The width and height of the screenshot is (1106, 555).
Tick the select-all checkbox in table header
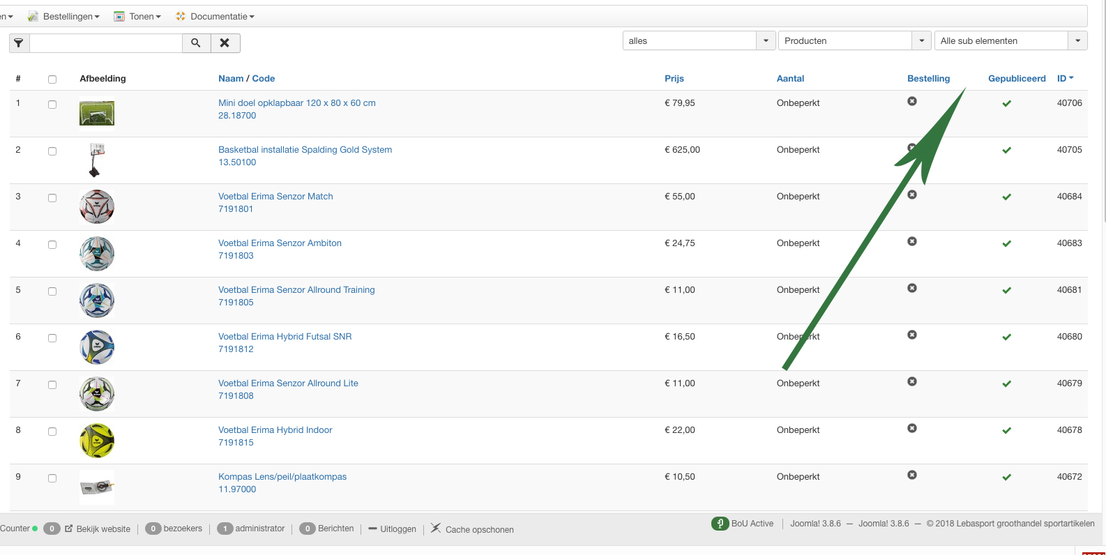[52, 79]
